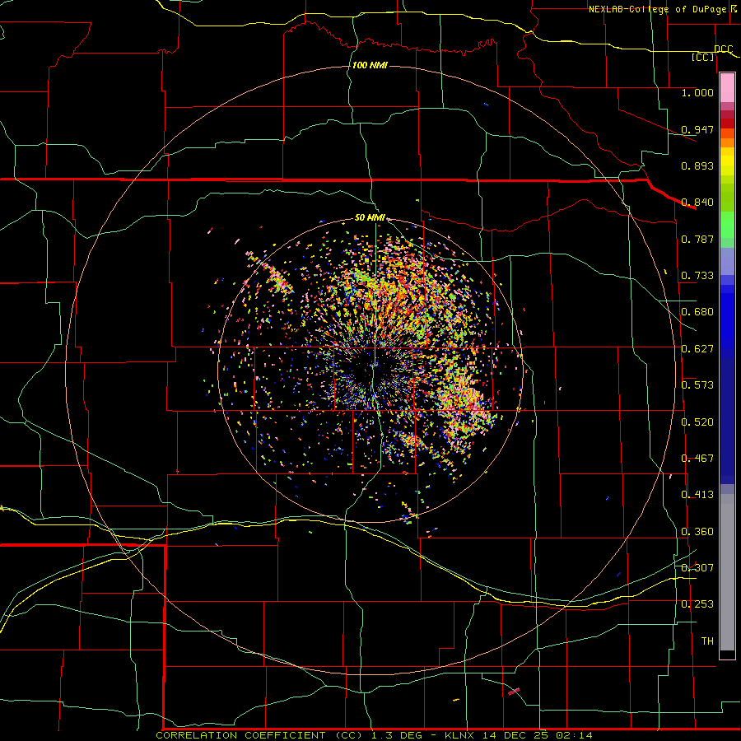Click the 0.573 value on the color scale
The height and width of the screenshot is (741, 741).
(x=697, y=385)
